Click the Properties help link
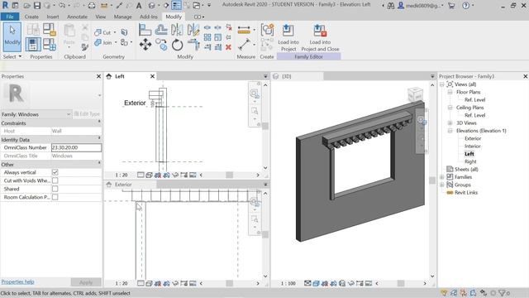The height and width of the screenshot is (298, 529). click(x=17, y=281)
